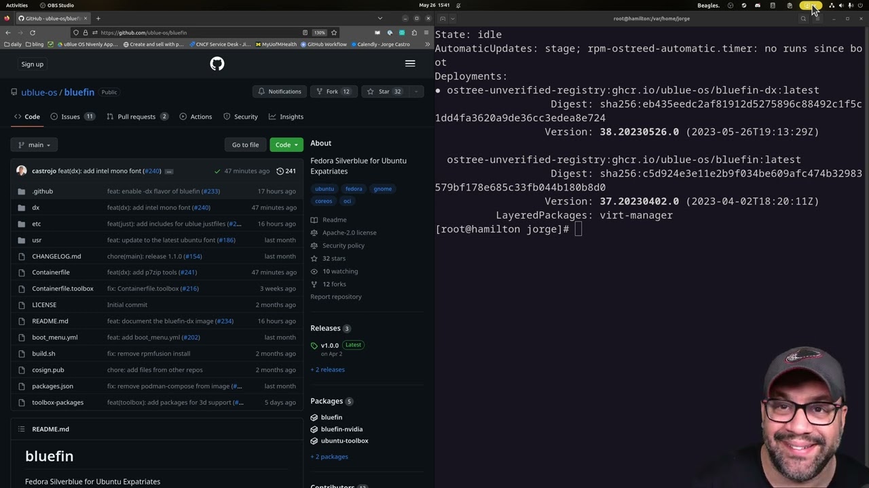Show more bookmarks with the overflow chevron
This screenshot has width=869, height=488.
(428, 44)
